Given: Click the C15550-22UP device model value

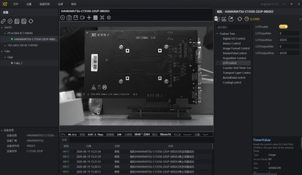Looking at the screenshot, I should point(35,151).
